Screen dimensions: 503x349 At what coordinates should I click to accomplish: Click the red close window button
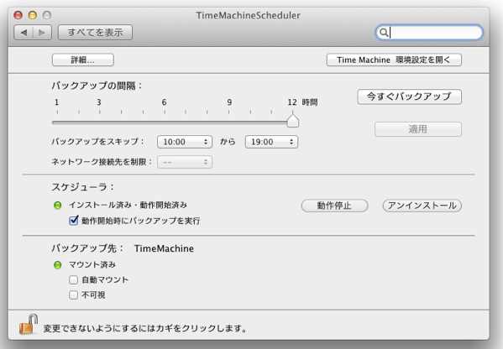click(x=18, y=15)
